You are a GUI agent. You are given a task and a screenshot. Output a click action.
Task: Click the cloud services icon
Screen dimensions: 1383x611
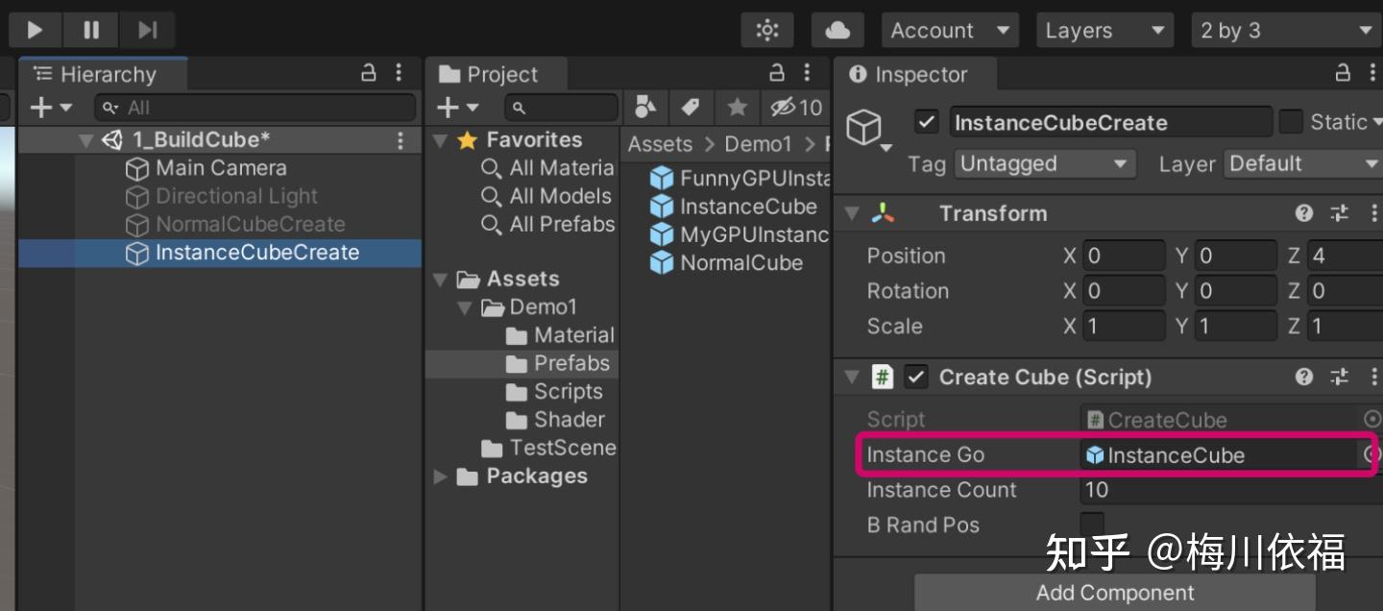tap(837, 31)
